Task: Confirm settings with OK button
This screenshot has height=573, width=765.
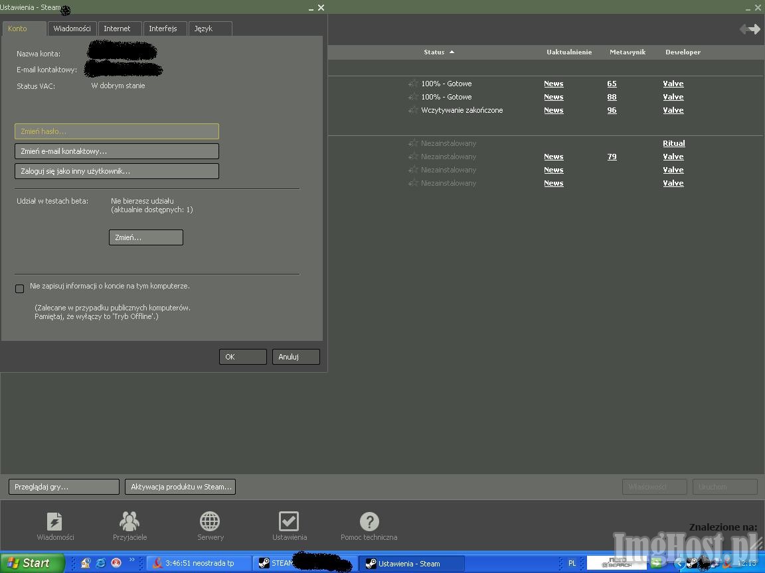Action: click(x=242, y=357)
